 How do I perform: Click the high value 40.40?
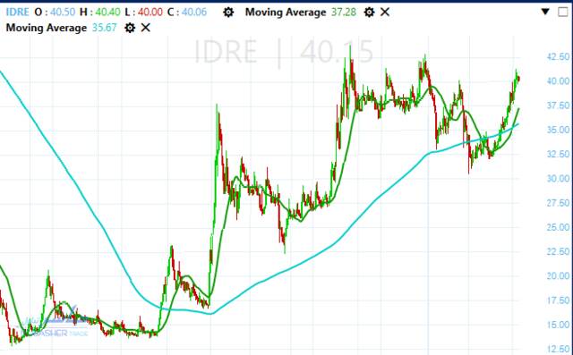tap(107, 12)
